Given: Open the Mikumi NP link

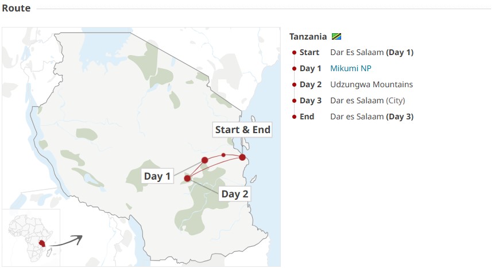Looking at the screenshot, I should coord(351,68).
